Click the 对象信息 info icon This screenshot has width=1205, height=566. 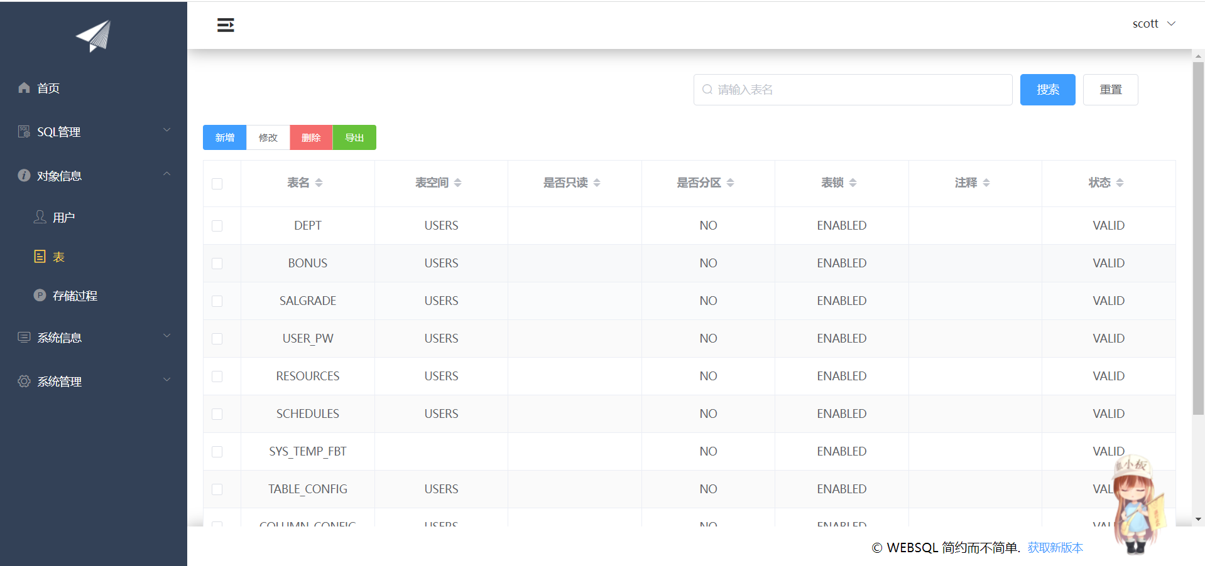[x=24, y=176]
